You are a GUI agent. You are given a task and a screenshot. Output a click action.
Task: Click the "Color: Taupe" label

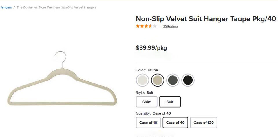147,70
